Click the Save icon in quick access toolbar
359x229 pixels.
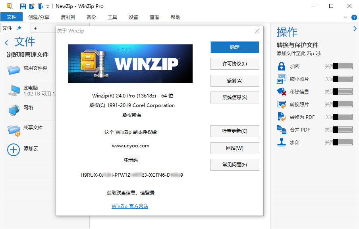click(23, 6)
